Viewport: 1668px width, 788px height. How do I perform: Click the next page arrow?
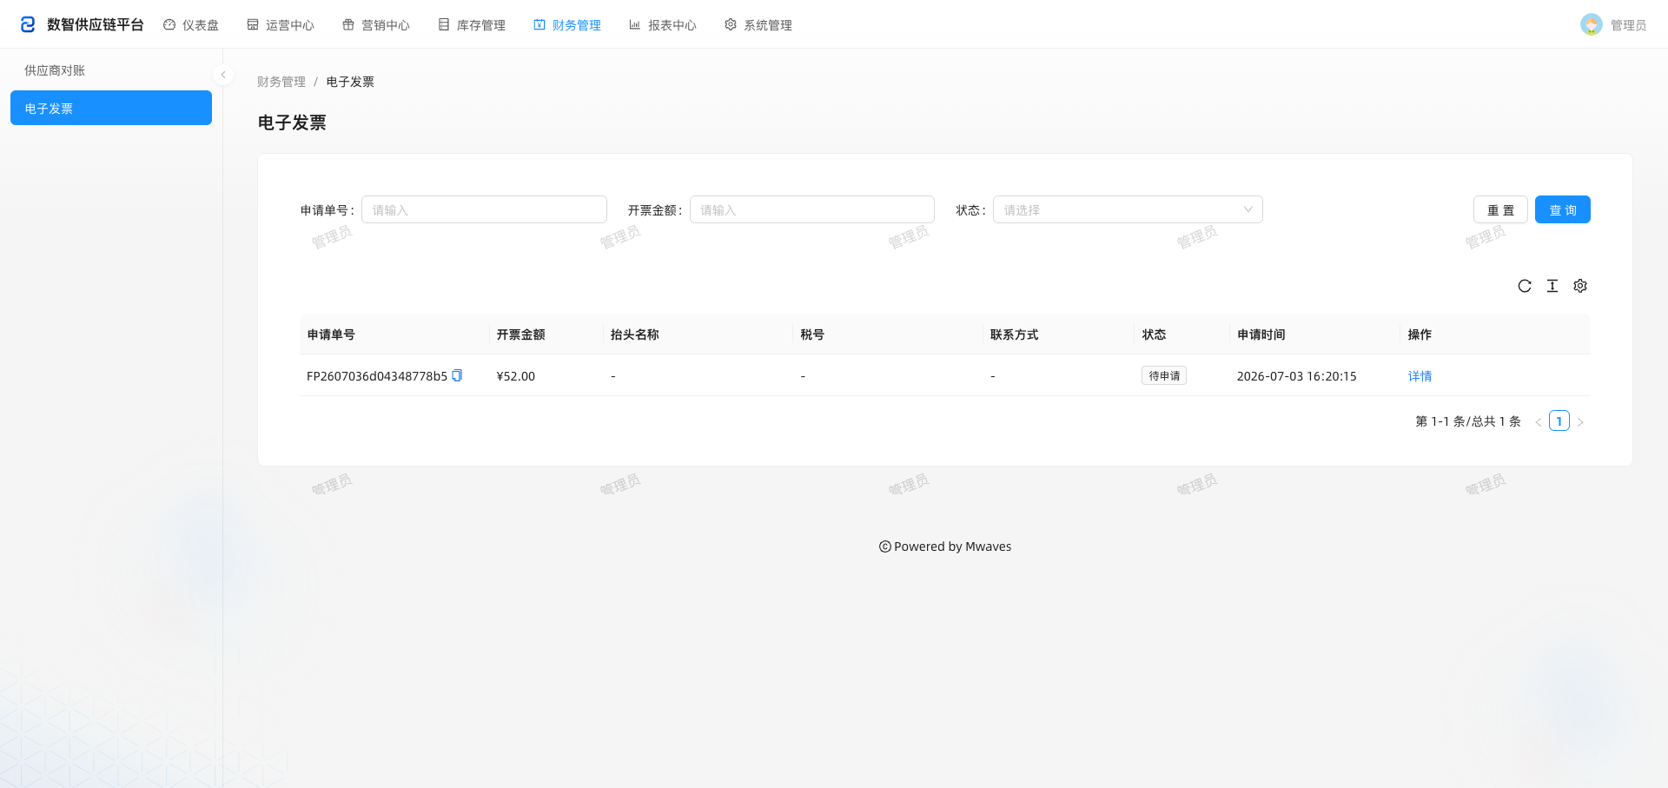point(1580,421)
